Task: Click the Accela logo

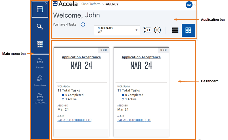Action: tap(65, 4)
